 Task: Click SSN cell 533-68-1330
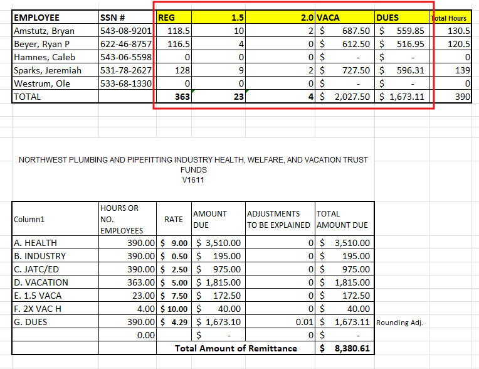127,83
